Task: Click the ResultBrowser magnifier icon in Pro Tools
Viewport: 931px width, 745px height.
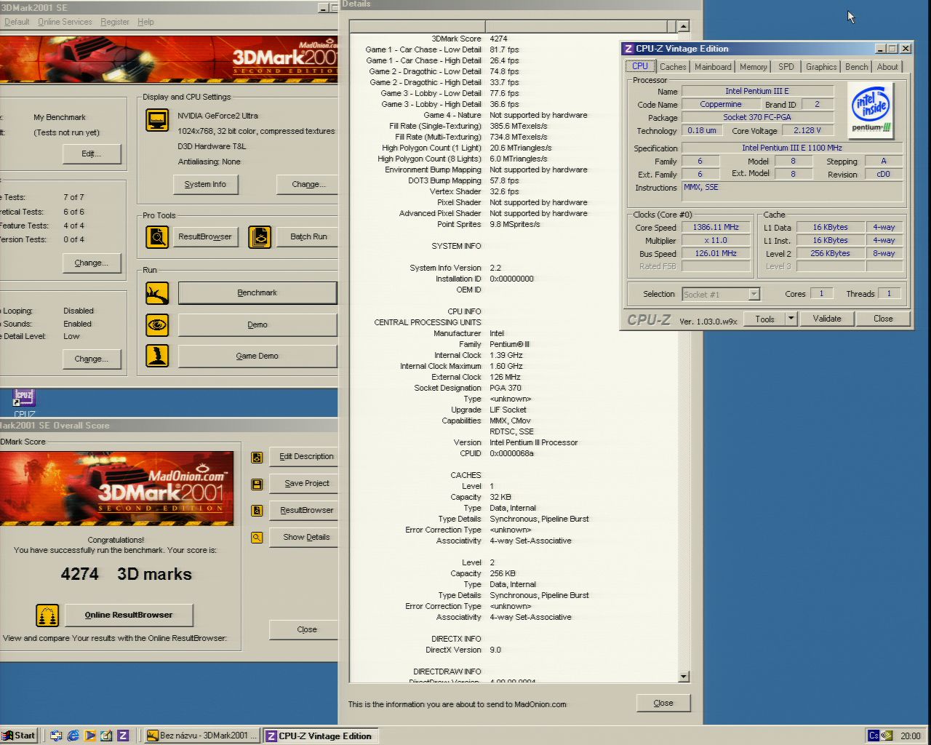Action: [x=157, y=237]
